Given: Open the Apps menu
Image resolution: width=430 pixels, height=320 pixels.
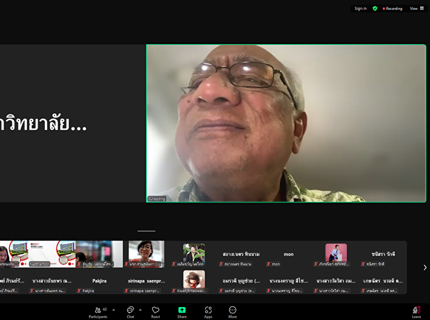Looking at the screenshot, I should (x=208, y=312).
